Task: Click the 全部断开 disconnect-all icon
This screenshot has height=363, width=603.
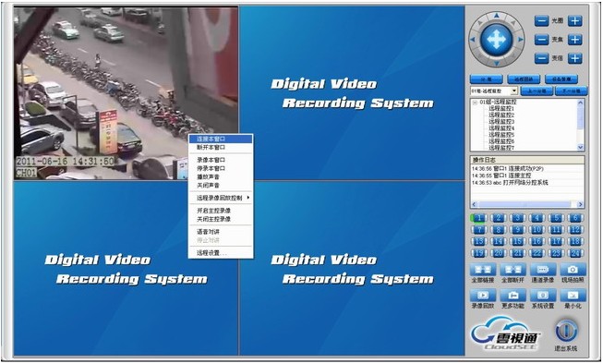Action: tap(513, 270)
